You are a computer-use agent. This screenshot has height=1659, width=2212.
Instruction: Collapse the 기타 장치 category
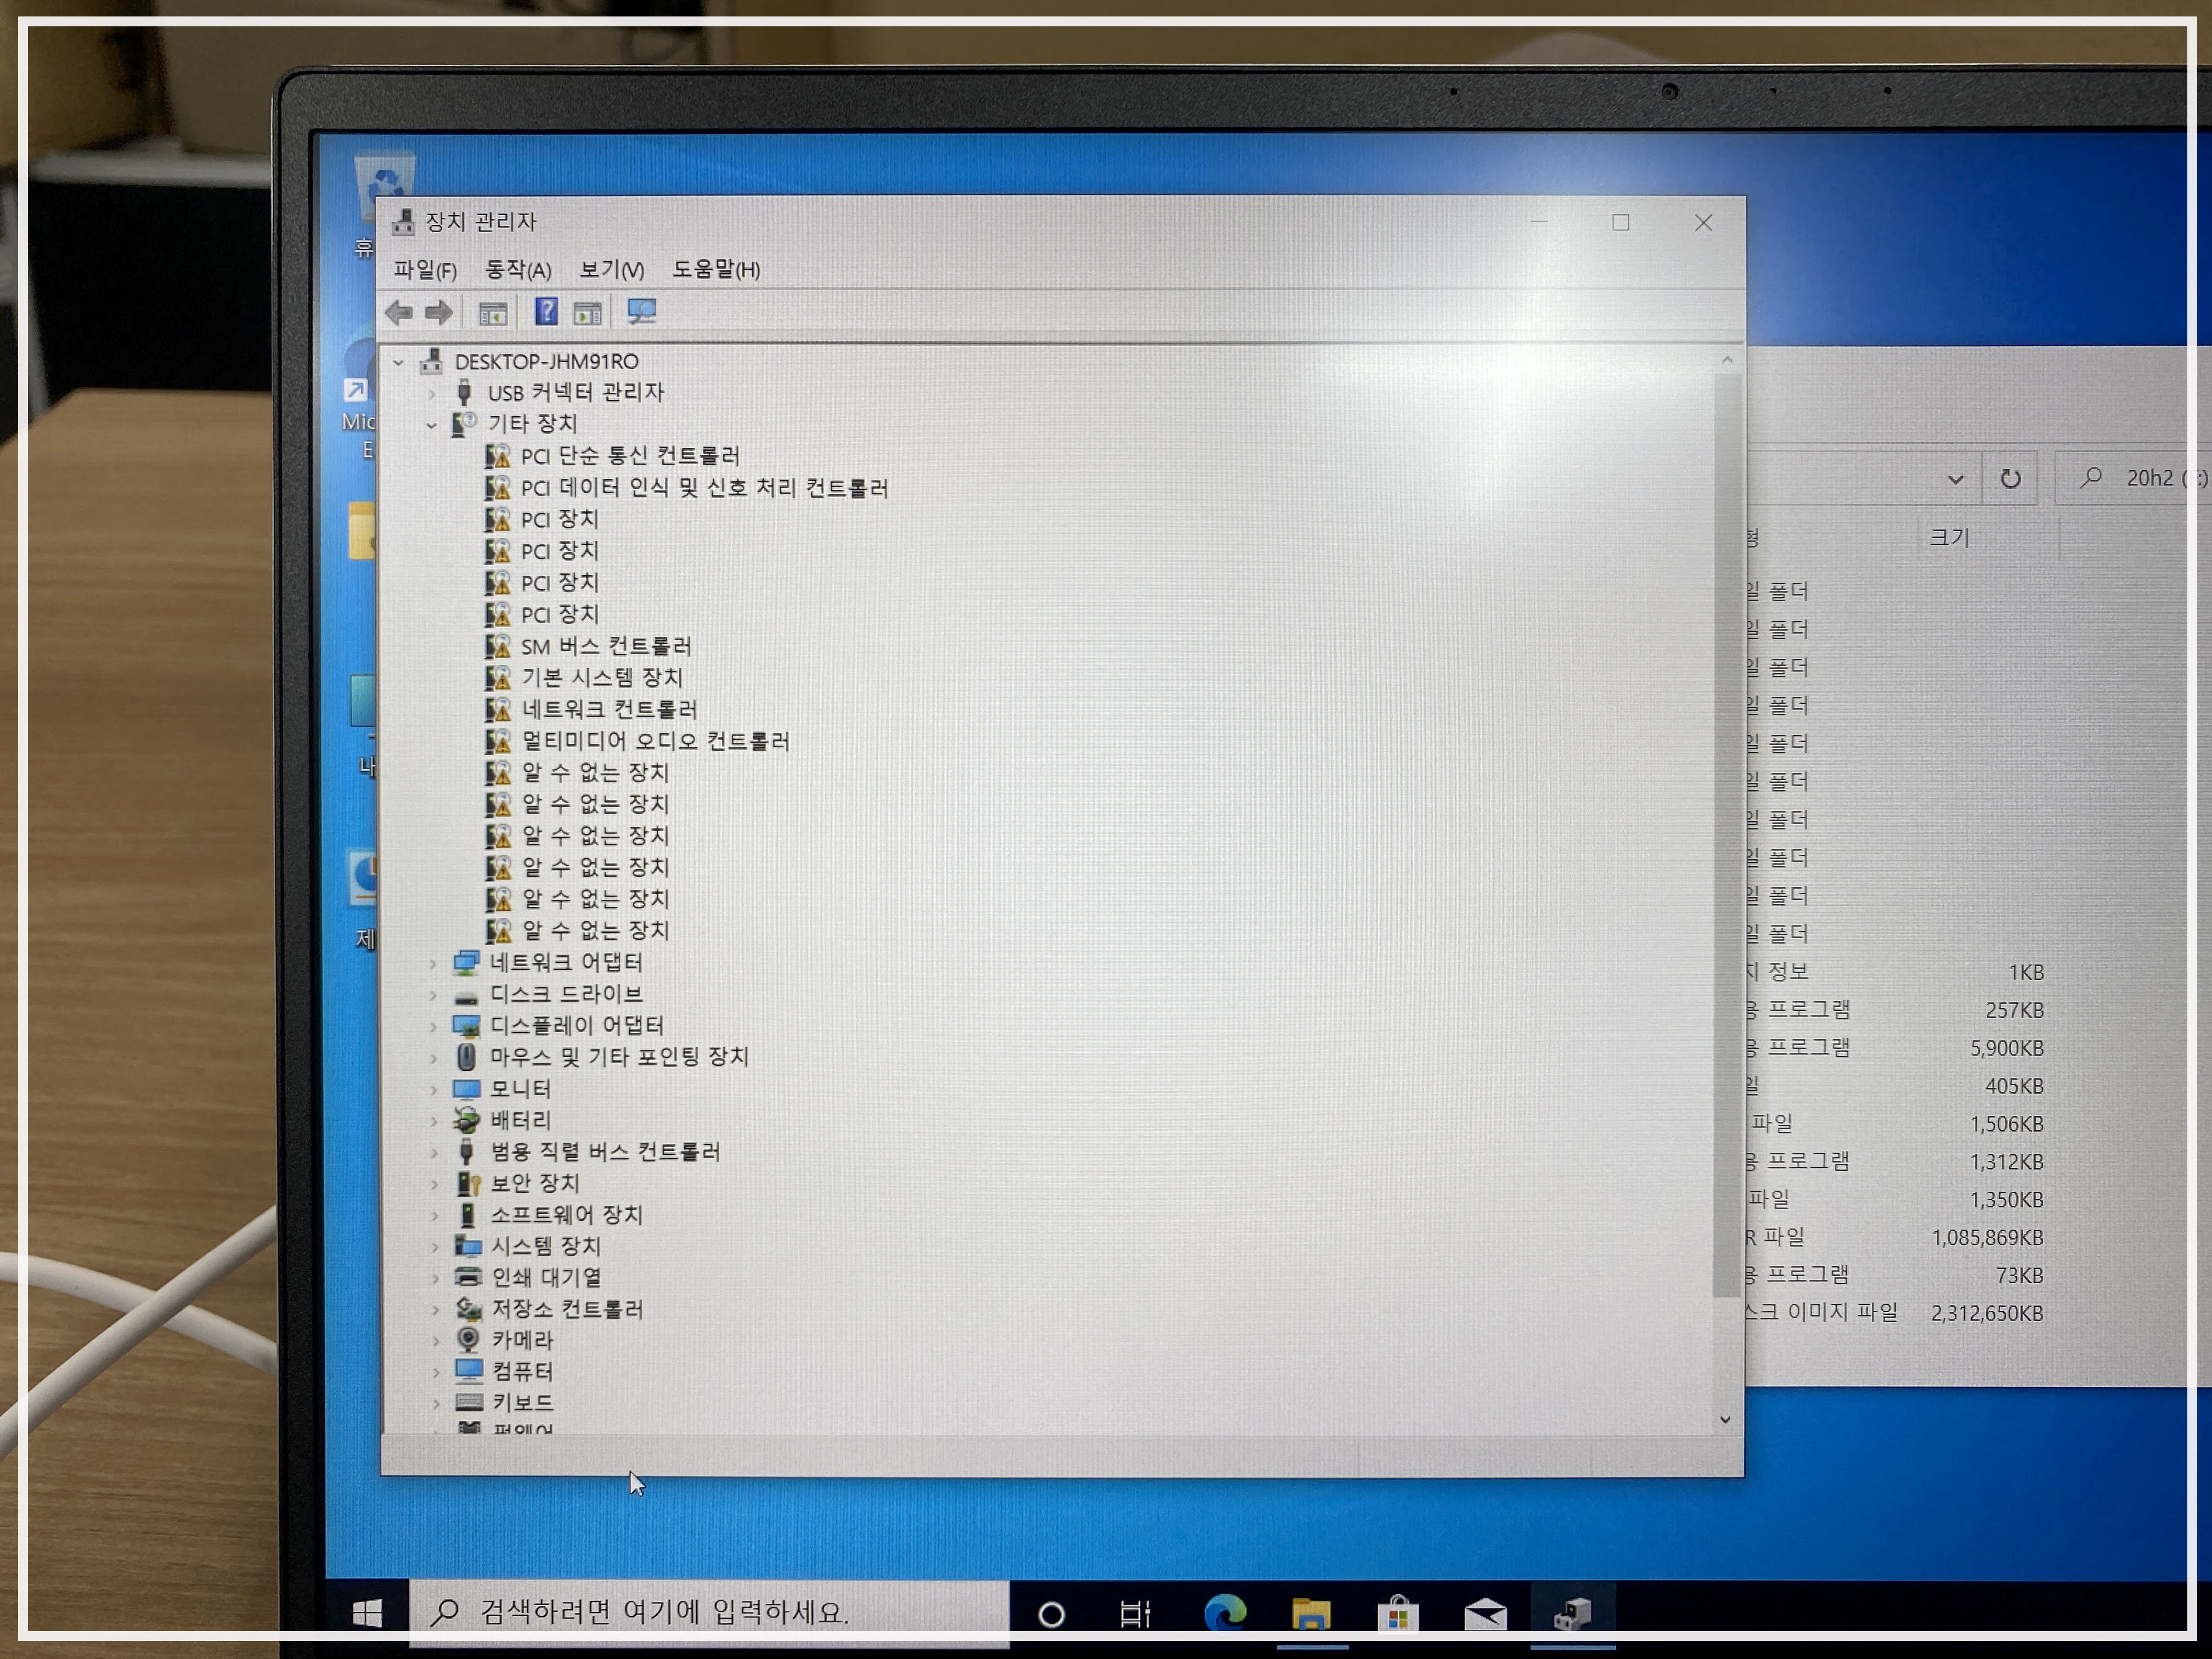[x=431, y=425]
